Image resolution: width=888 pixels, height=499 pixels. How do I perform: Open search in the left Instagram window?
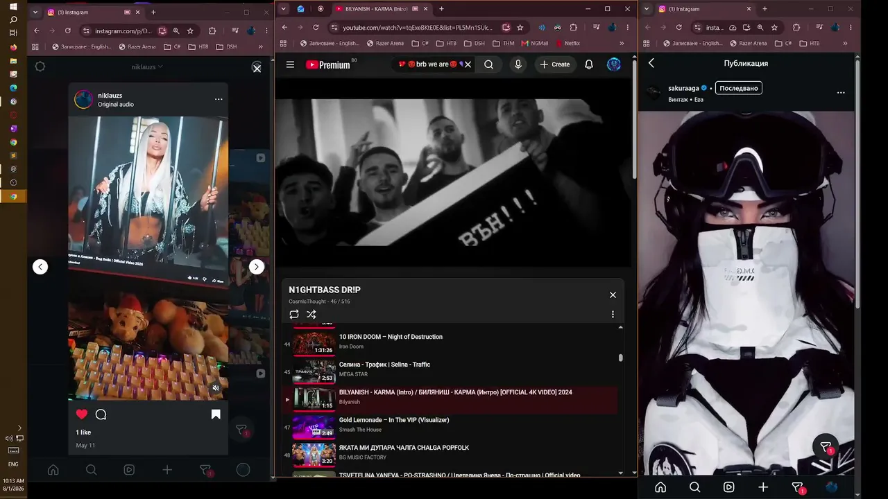pyautogui.click(x=91, y=470)
